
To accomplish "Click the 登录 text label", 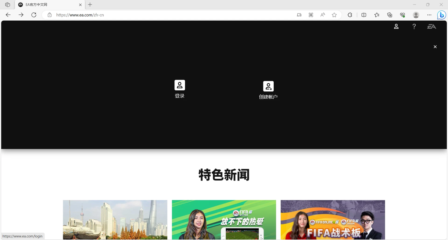I will point(180,96).
